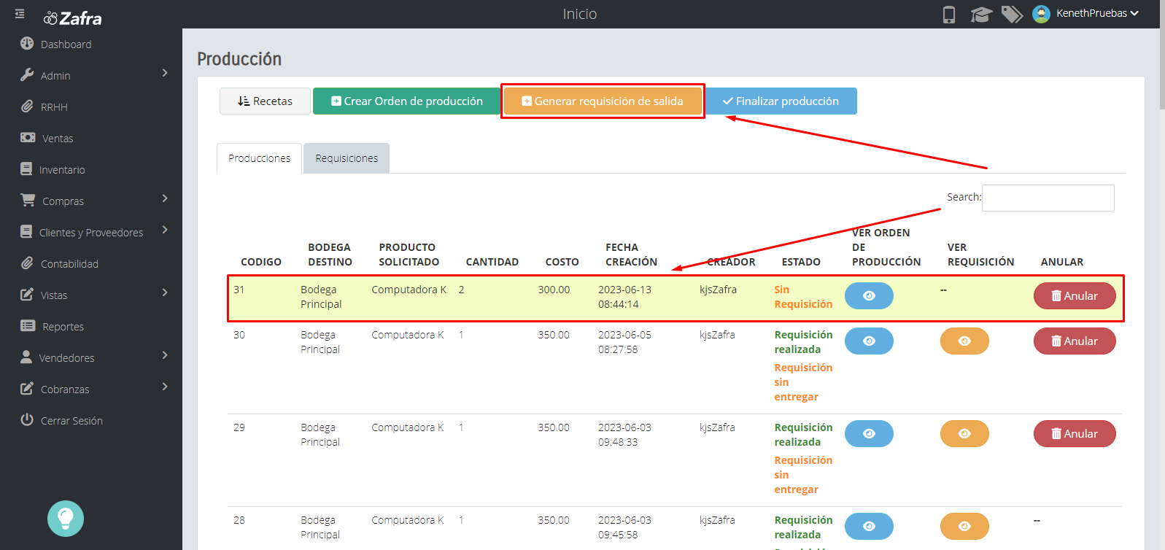This screenshot has width=1165, height=550.
Task: Focus the Search input field
Action: [1048, 198]
